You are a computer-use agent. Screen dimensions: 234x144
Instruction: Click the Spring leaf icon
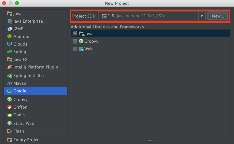point(10,52)
